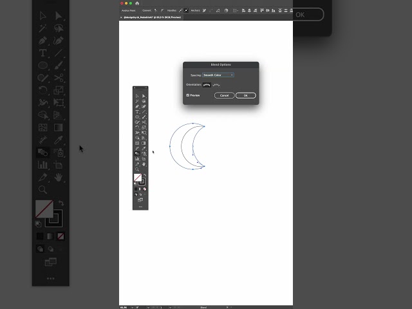Open the Spacing dropdown showing Smooth Color

click(x=218, y=75)
